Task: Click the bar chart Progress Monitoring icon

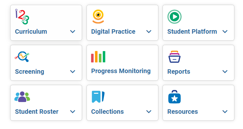Action: (x=98, y=57)
